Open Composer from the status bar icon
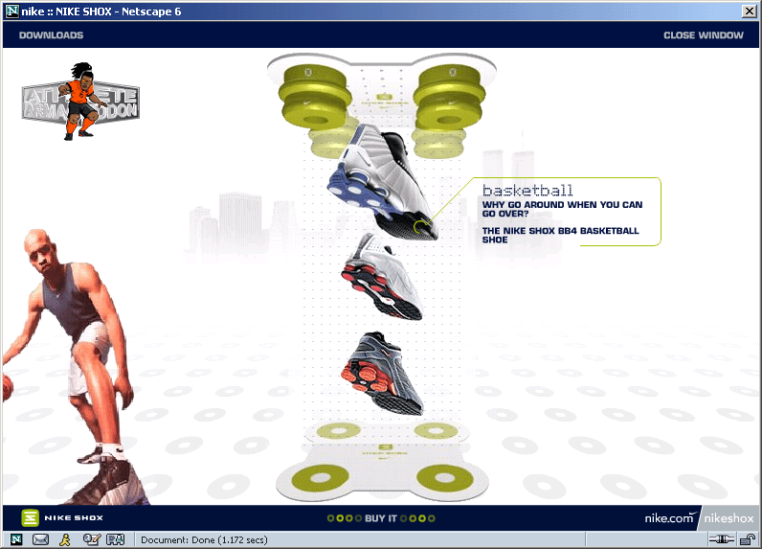Screen dimensions: 762x549 point(91,539)
